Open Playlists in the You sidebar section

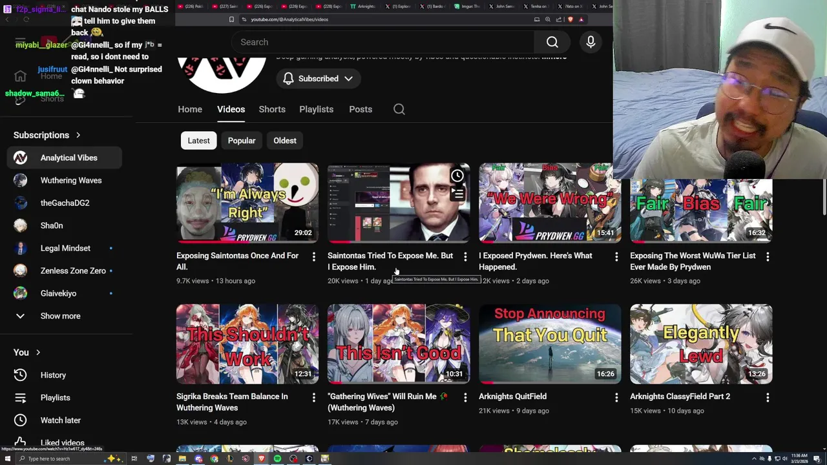click(x=65, y=398)
